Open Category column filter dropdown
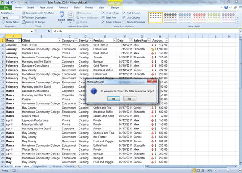Image resolution: width=242 pixels, height=173 pixels. click(x=76, y=40)
